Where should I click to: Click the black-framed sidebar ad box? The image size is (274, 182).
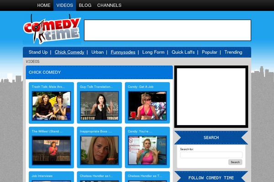[x=211, y=96]
